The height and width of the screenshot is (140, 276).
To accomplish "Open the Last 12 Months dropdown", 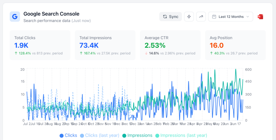I will pos(231,16).
